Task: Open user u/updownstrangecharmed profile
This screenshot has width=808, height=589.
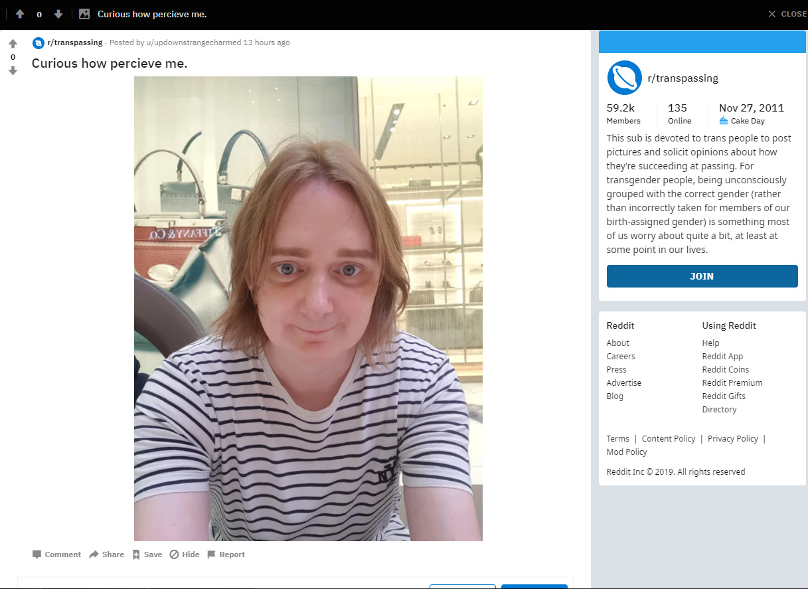Action: click(x=194, y=42)
